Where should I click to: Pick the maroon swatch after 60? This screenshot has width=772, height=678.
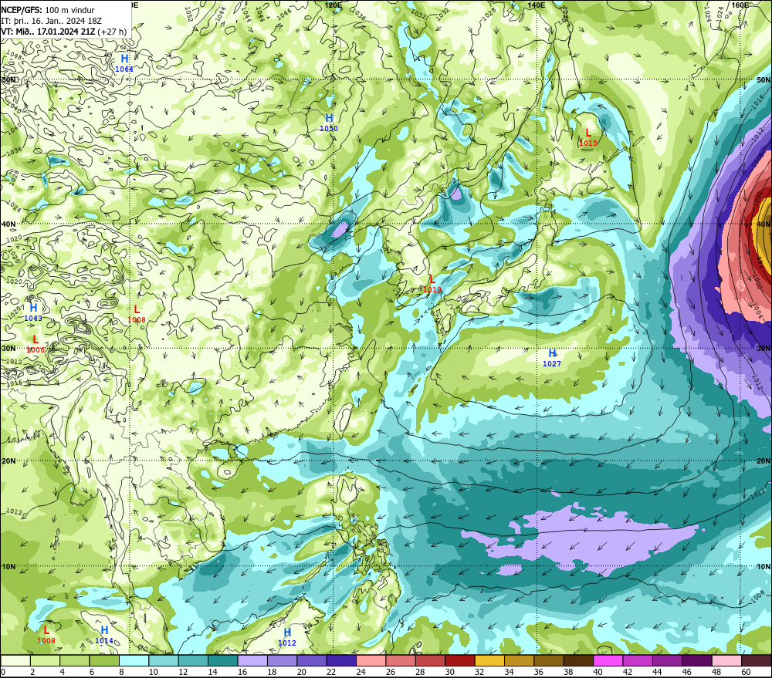[x=757, y=660]
